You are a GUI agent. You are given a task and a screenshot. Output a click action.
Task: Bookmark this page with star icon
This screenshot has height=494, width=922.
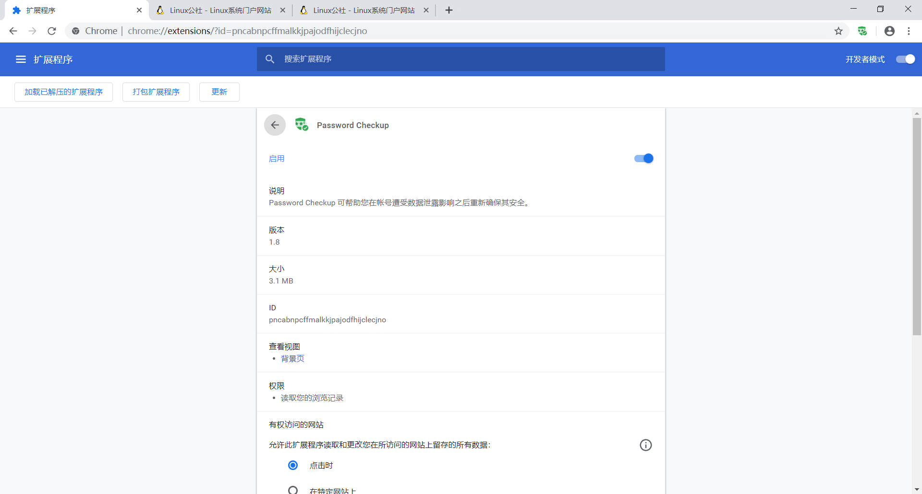pos(838,31)
